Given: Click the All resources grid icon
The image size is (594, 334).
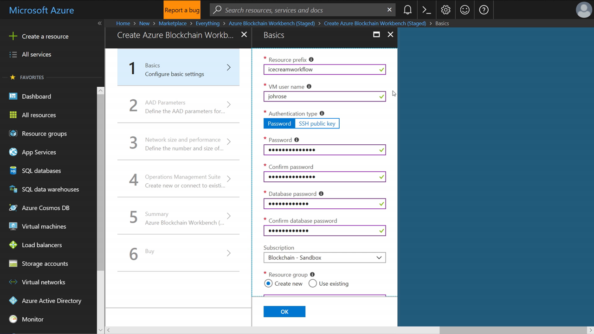Looking at the screenshot, I should (13, 115).
